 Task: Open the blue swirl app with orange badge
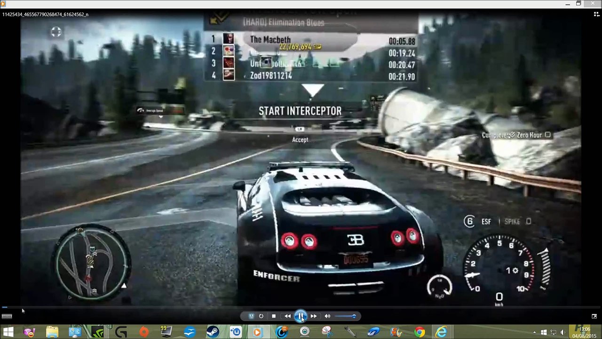pos(281,333)
